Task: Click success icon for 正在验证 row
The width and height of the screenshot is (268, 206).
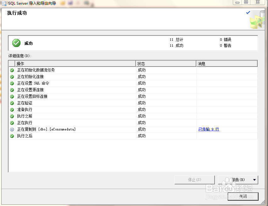Action: [x=12, y=103]
